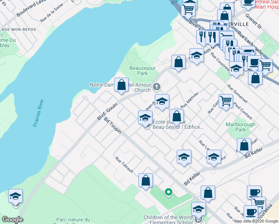Open school marker at Children of the World School
This screenshot has height=224, width=279.
(198, 209)
